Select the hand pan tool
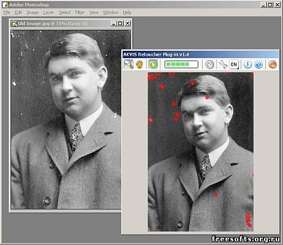Image resolution: width=283 pixels, height=245 pixels. (140, 64)
